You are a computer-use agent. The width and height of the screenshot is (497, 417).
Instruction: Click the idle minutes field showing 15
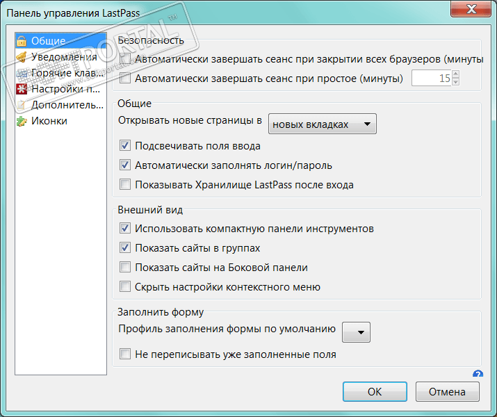432,78
